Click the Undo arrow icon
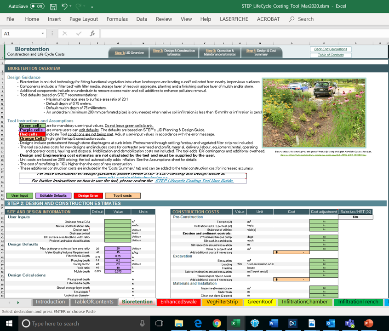 pyautogui.click(x=64, y=6)
